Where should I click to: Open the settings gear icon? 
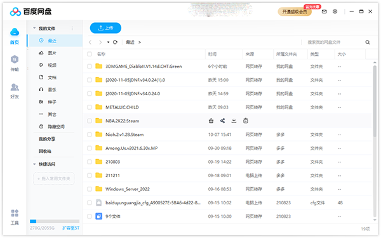[335, 11]
